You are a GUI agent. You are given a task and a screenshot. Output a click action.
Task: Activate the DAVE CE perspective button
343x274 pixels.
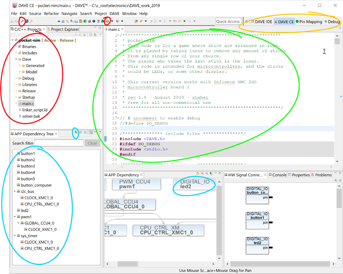[284, 21]
